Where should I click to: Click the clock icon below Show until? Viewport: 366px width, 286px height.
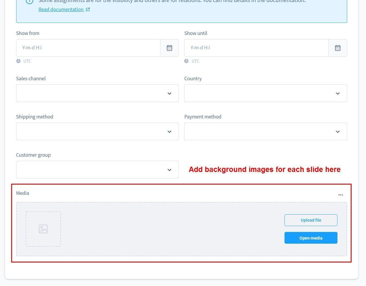coord(187,61)
